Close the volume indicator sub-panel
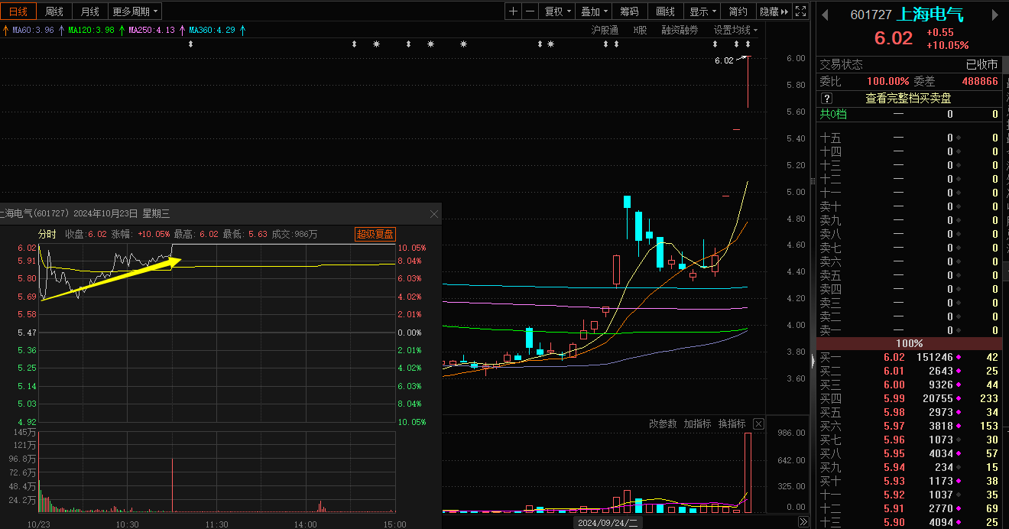The width and height of the screenshot is (1009, 529). coord(758,424)
